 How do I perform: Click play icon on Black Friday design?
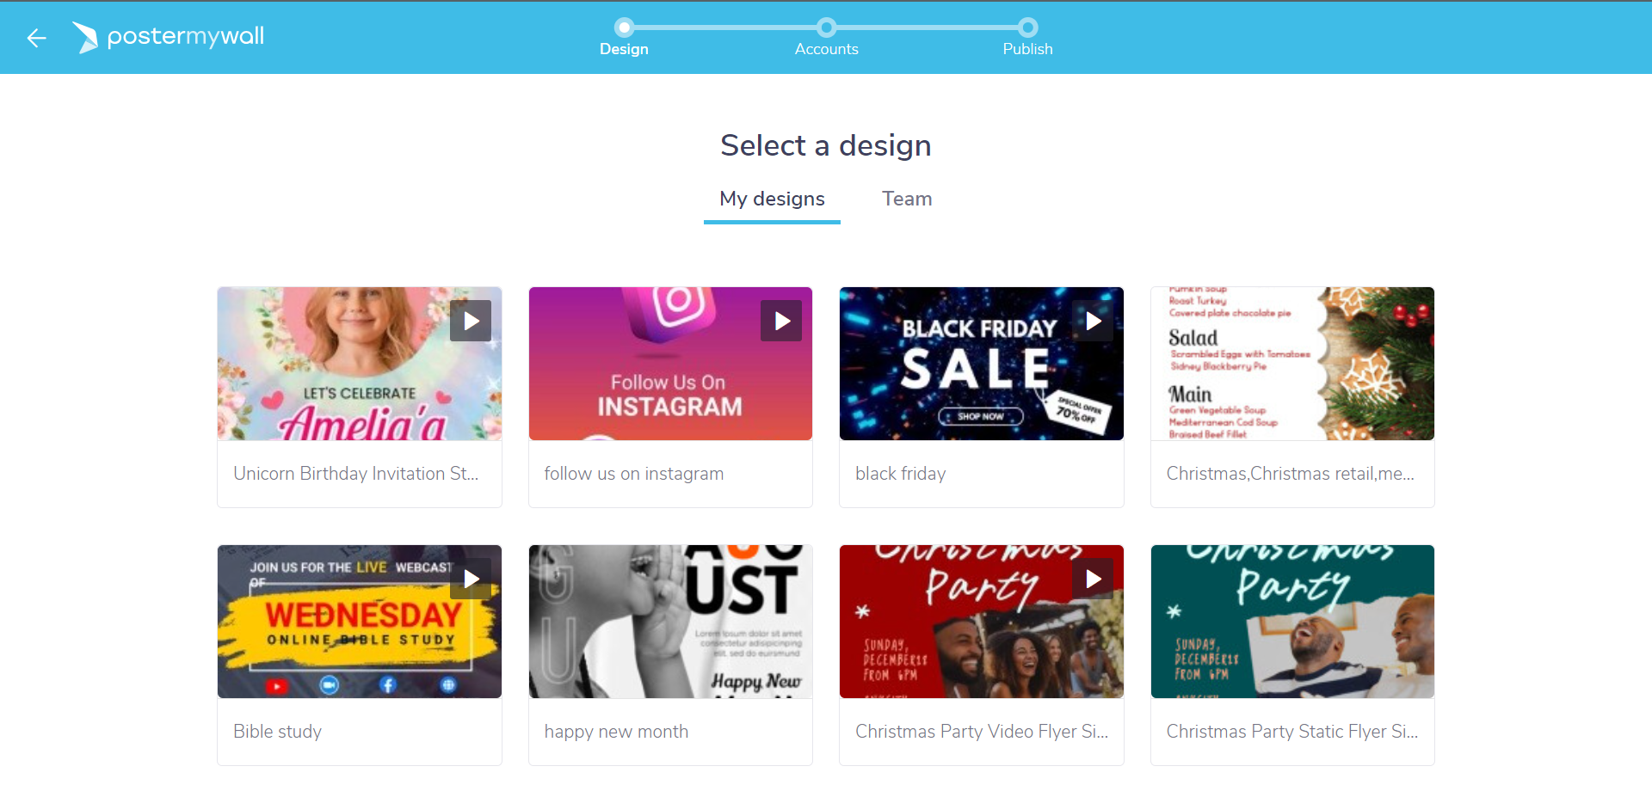tap(1093, 321)
